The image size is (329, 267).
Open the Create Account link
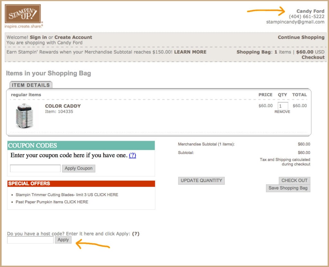tap(73, 37)
